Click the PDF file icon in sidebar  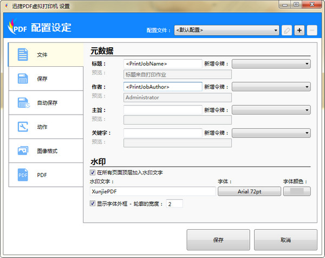23,175
